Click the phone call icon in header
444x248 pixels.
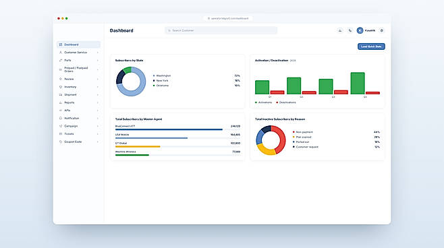pyautogui.click(x=350, y=30)
